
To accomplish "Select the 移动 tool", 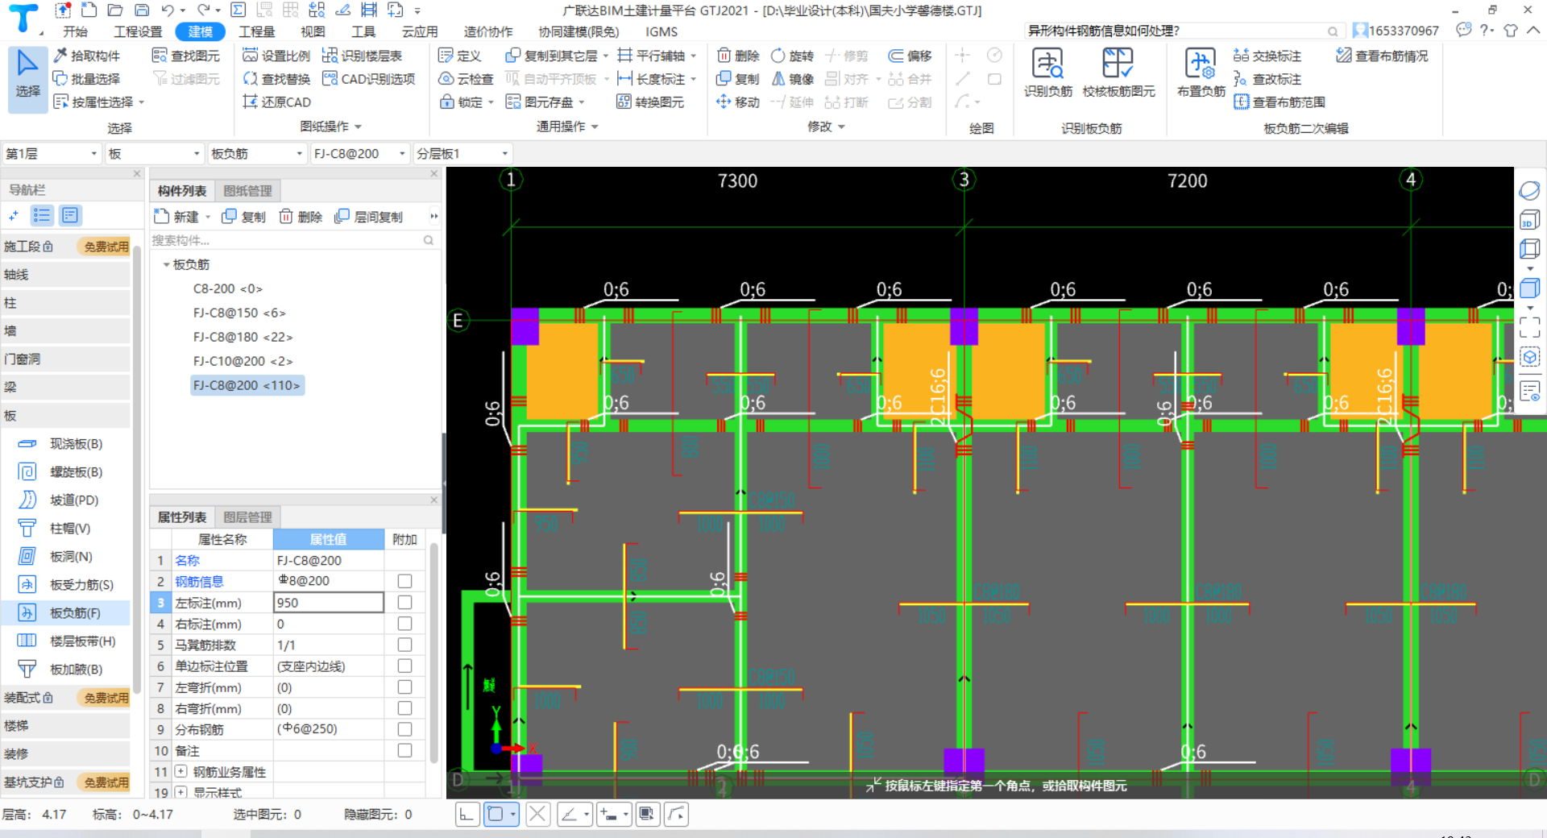I will pos(739,102).
